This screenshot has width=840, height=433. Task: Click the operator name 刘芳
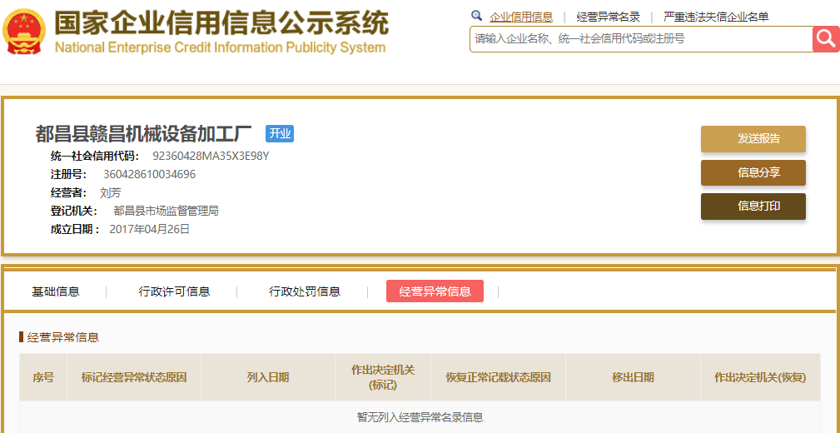[x=111, y=193]
